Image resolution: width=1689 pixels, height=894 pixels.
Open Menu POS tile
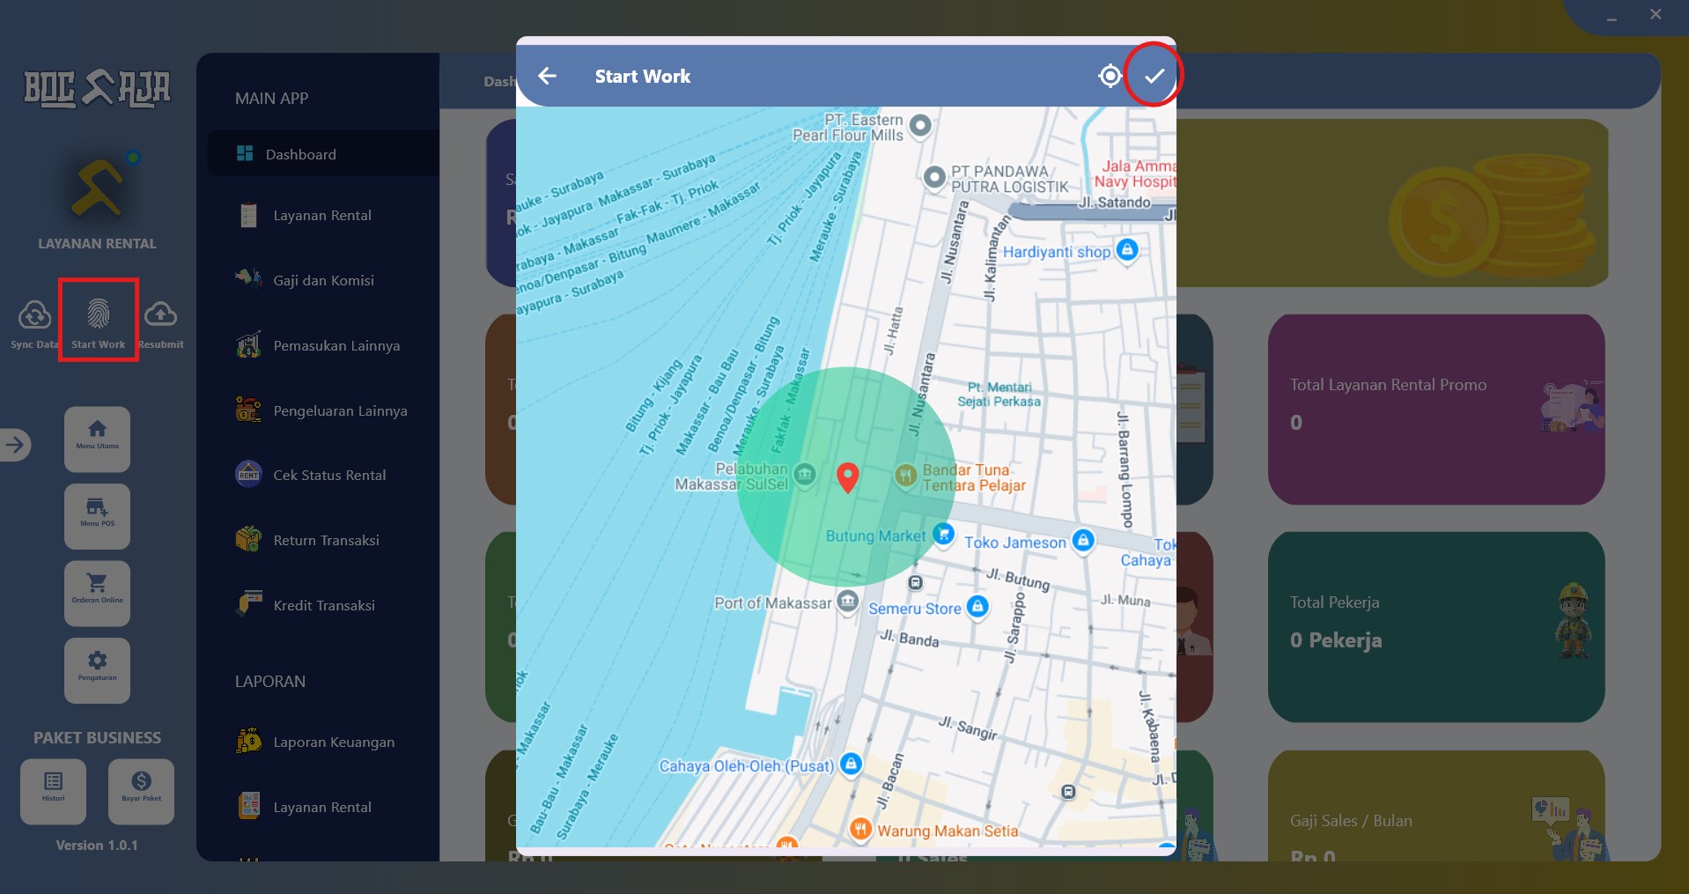tap(97, 516)
